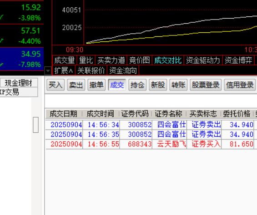The image size is (257, 215).
Task: Click the 买入 button
Action: click(x=55, y=85)
